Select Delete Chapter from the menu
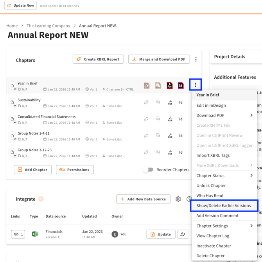The image size is (262, 262). [210, 256]
